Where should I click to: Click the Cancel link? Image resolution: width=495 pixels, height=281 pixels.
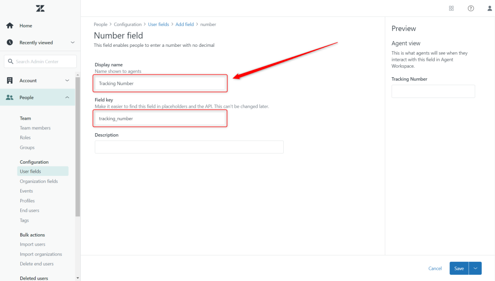click(x=435, y=268)
